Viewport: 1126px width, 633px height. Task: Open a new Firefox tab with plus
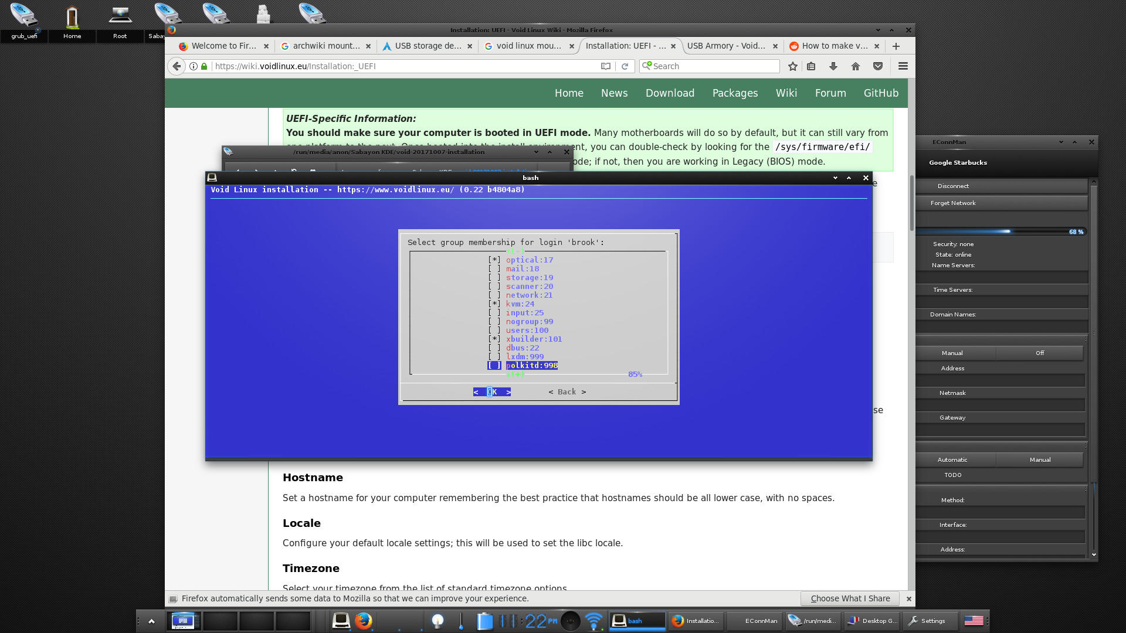tap(896, 46)
